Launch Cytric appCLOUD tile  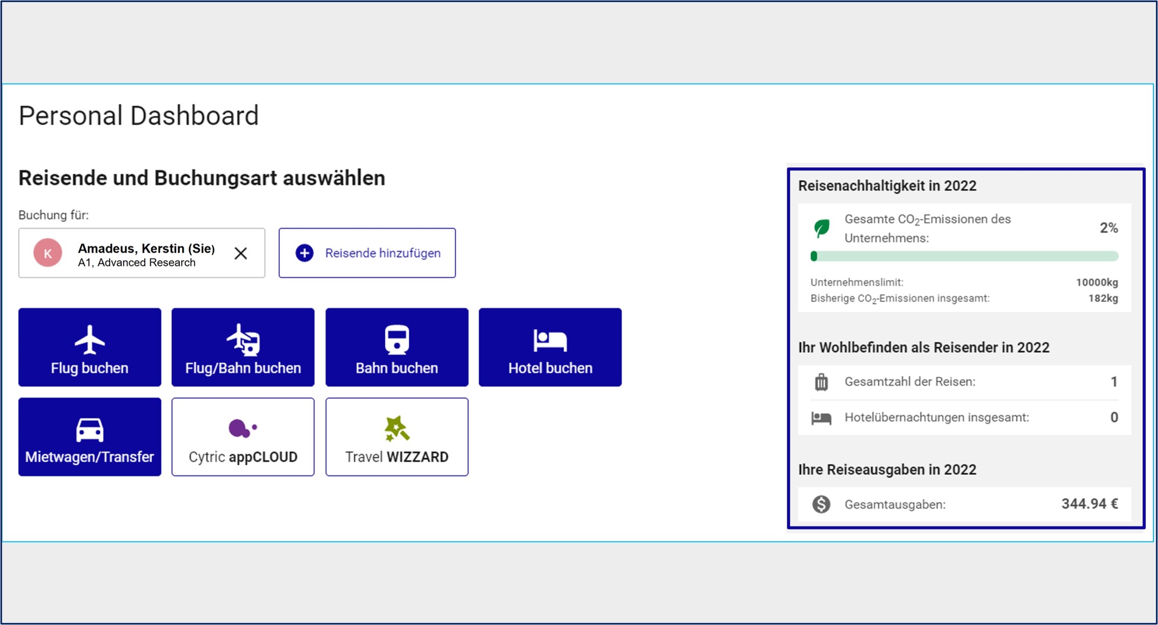coord(243,436)
